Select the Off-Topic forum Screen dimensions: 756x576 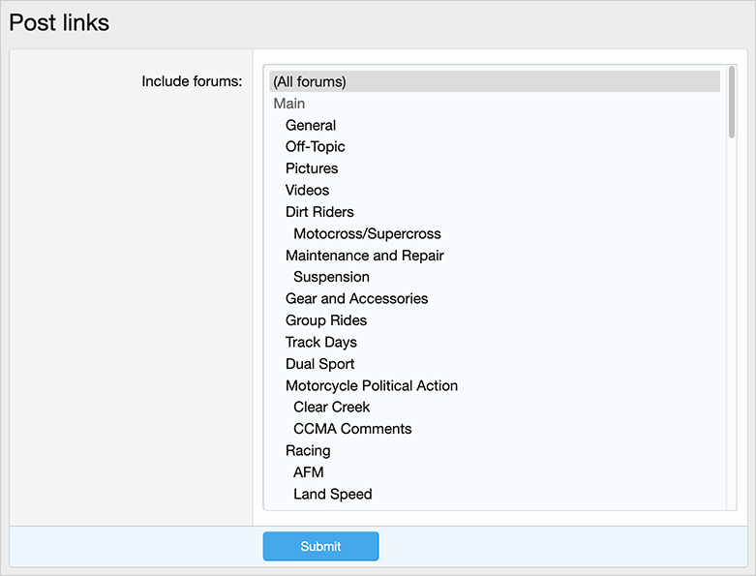coord(316,147)
